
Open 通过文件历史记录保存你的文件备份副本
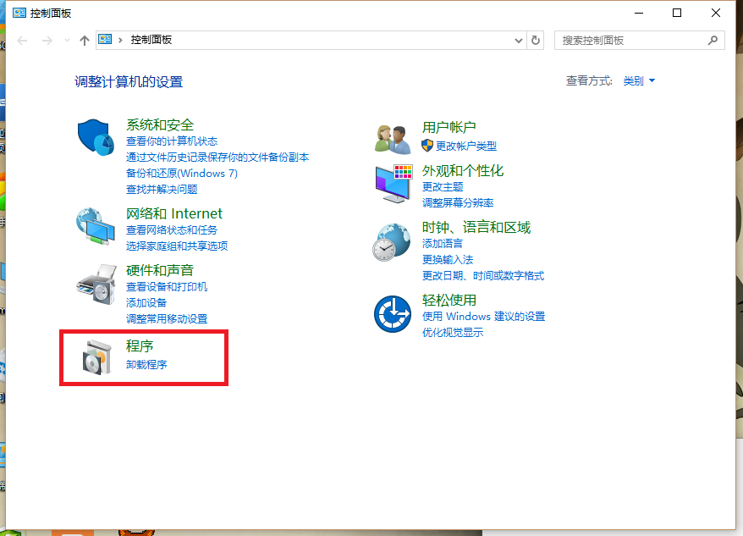(217, 157)
